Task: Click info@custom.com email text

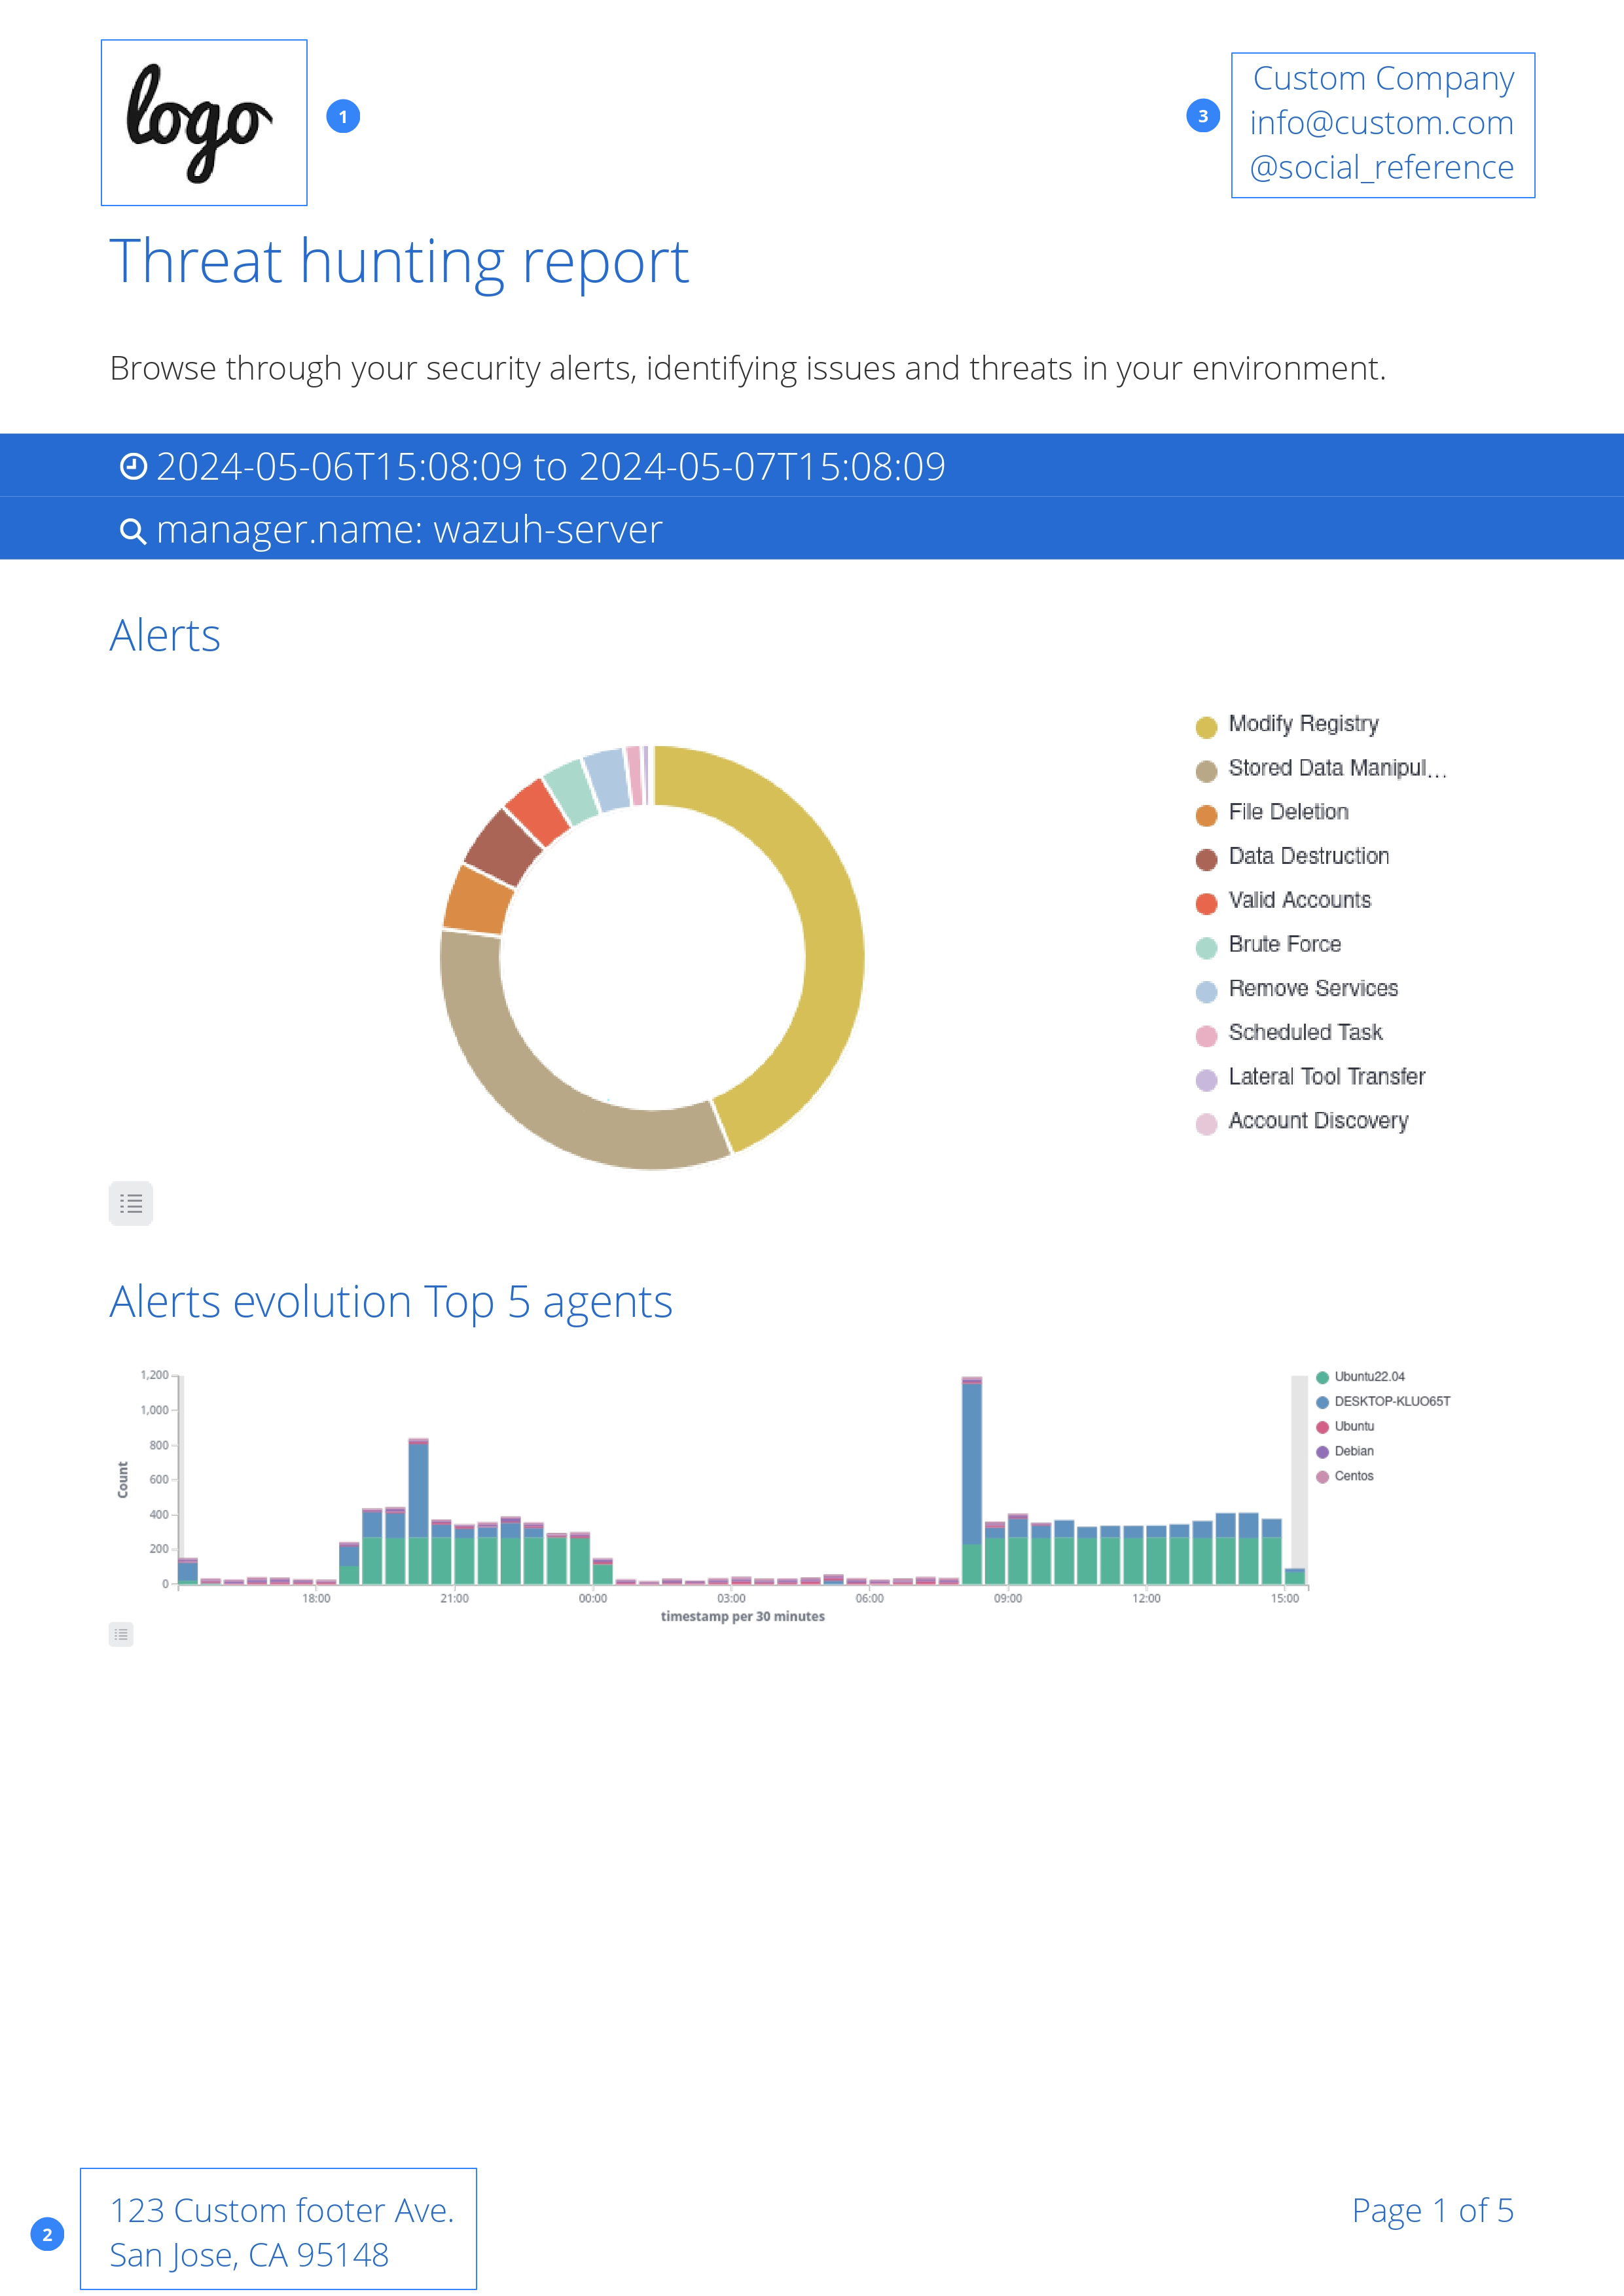Action: click(1381, 123)
